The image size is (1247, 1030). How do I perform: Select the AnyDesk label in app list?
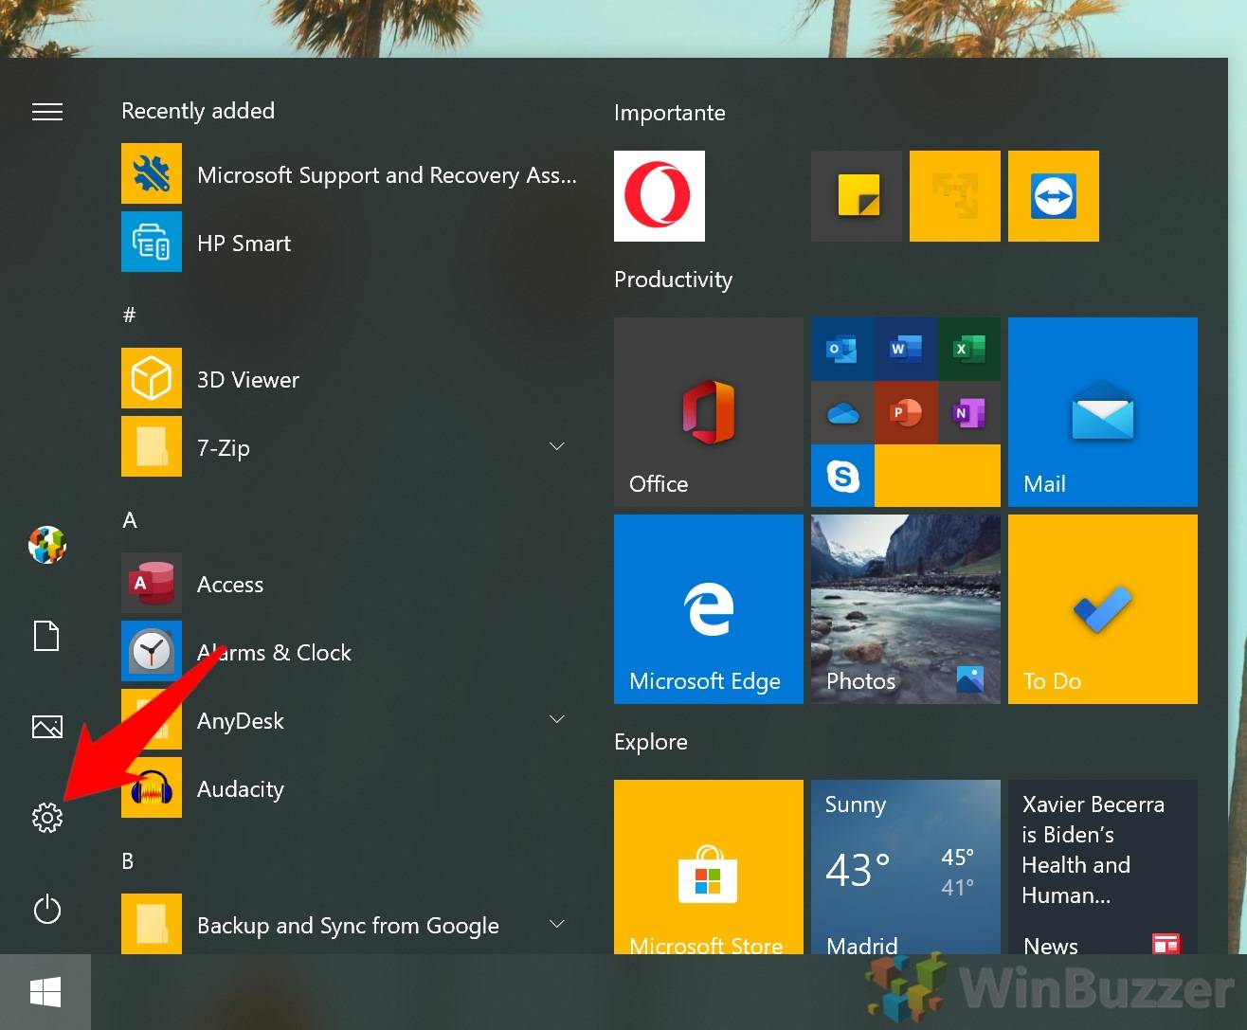click(x=241, y=721)
